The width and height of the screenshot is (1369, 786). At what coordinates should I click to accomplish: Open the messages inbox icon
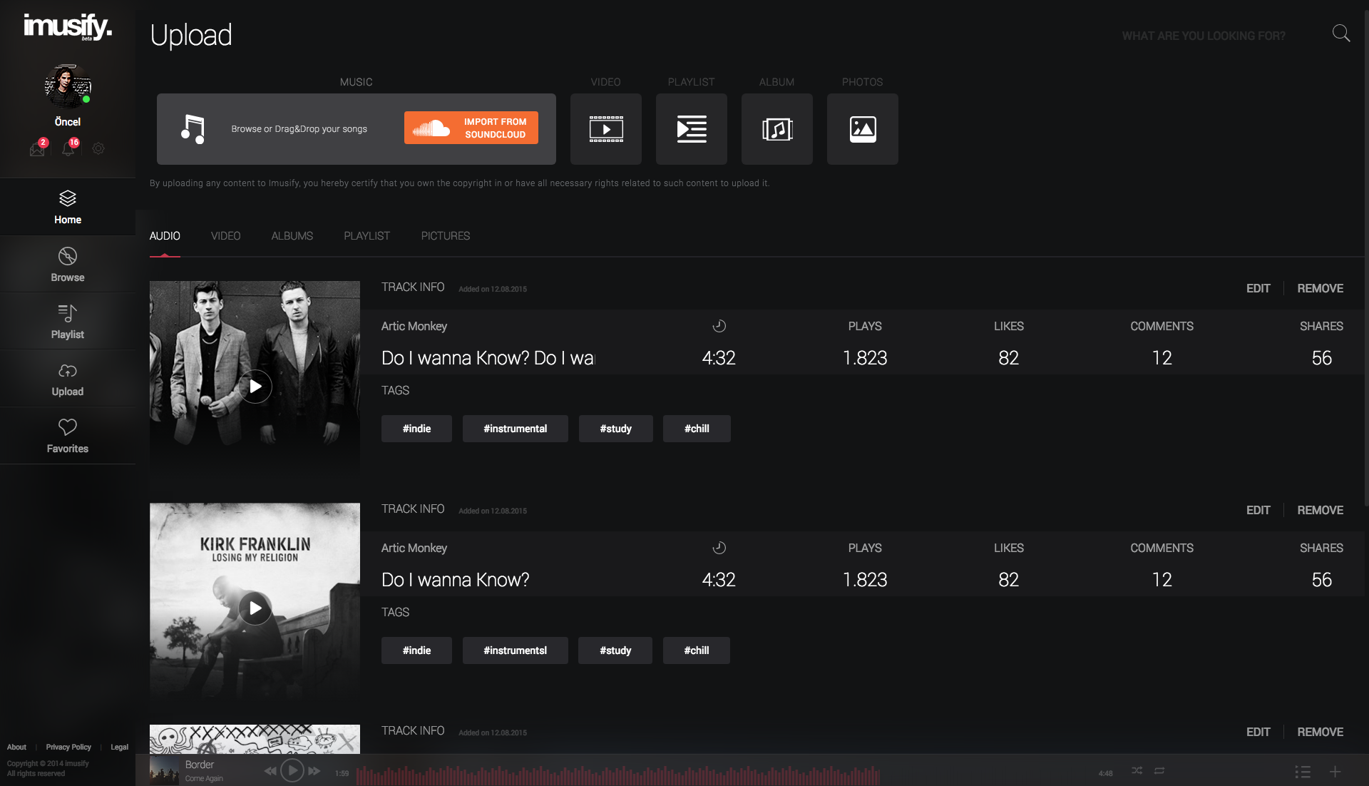pyautogui.click(x=37, y=149)
